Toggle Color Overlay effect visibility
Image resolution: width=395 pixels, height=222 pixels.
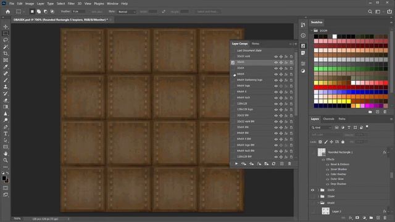(x=328, y=174)
